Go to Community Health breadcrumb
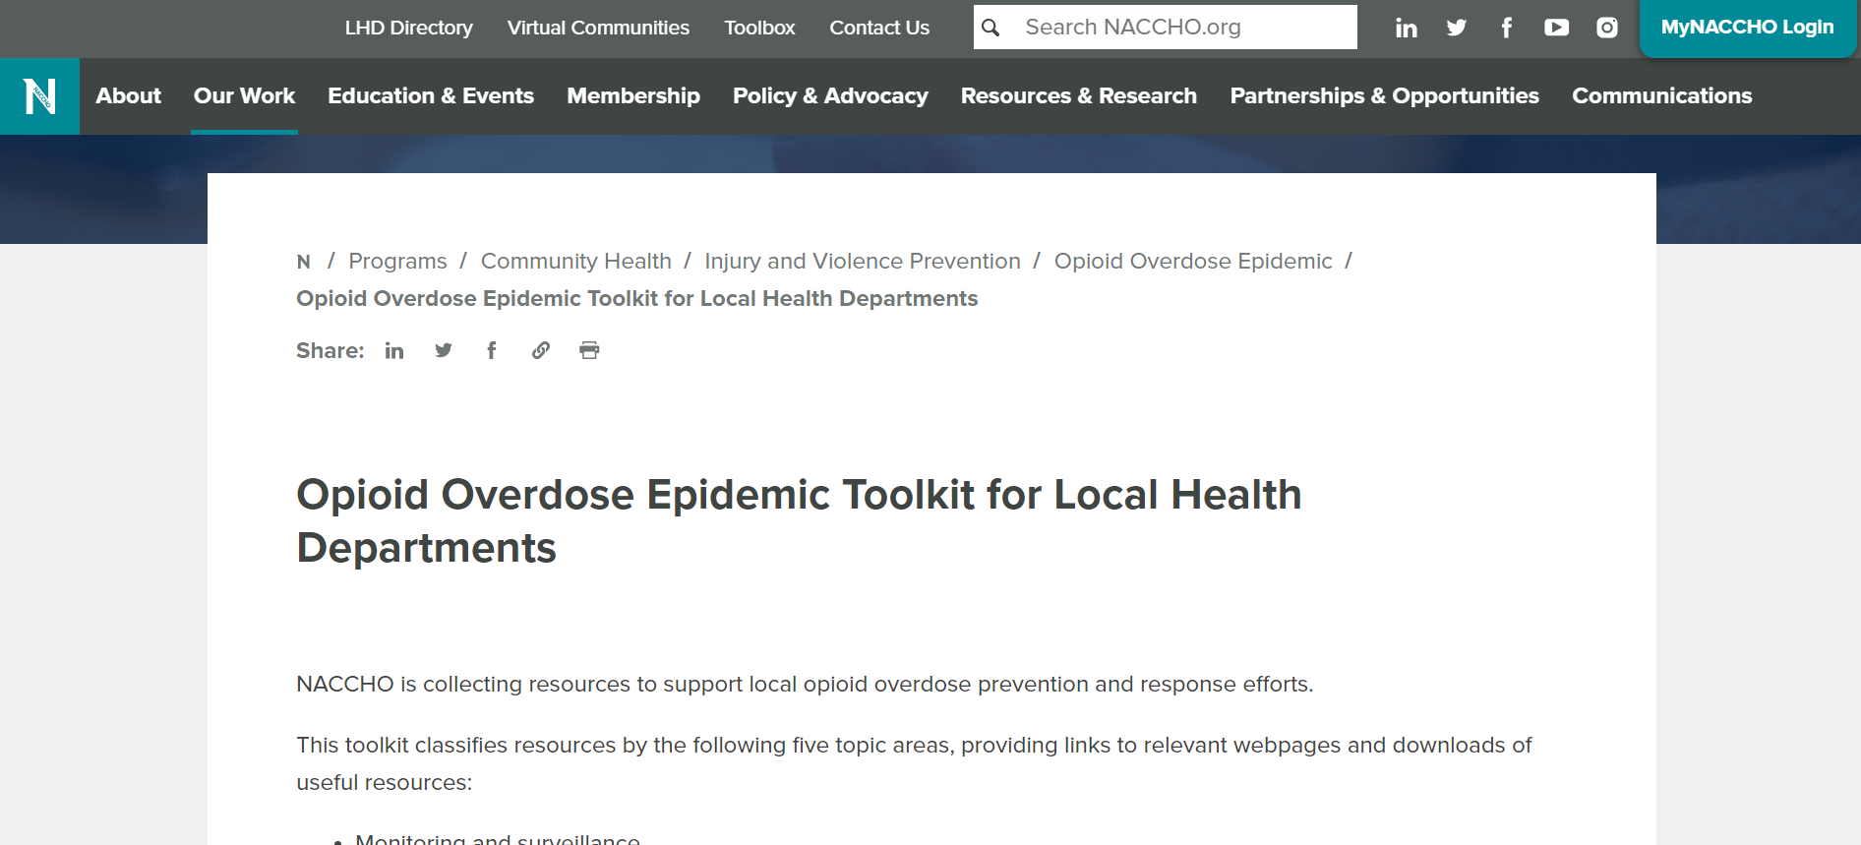The height and width of the screenshot is (845, 1861). click(x=575, y=262)
